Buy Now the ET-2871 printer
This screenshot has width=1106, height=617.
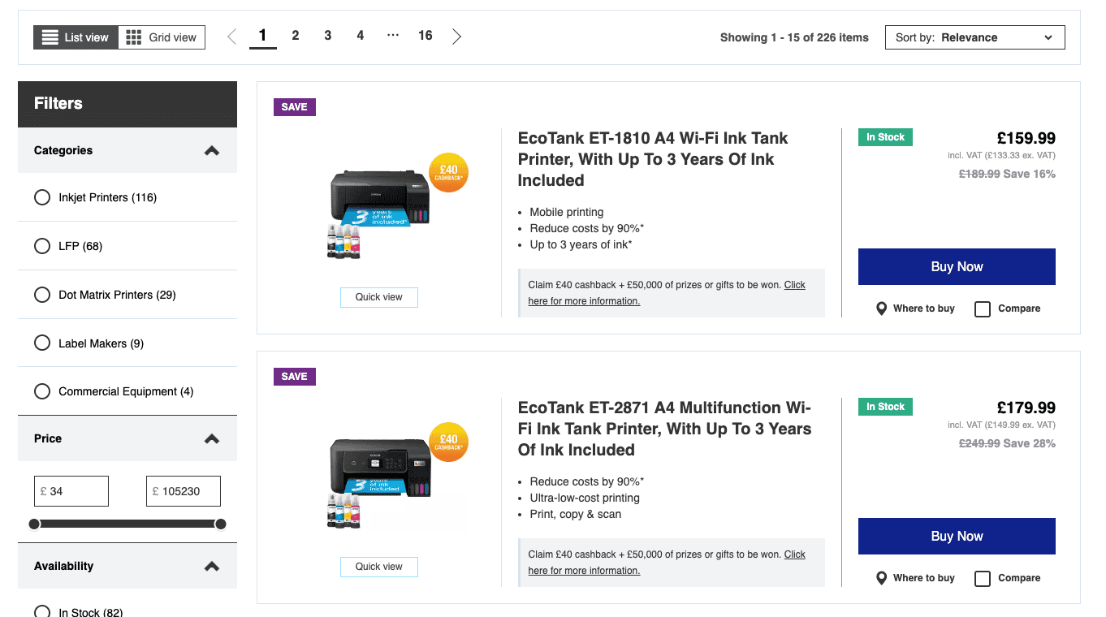click(957, 536)
